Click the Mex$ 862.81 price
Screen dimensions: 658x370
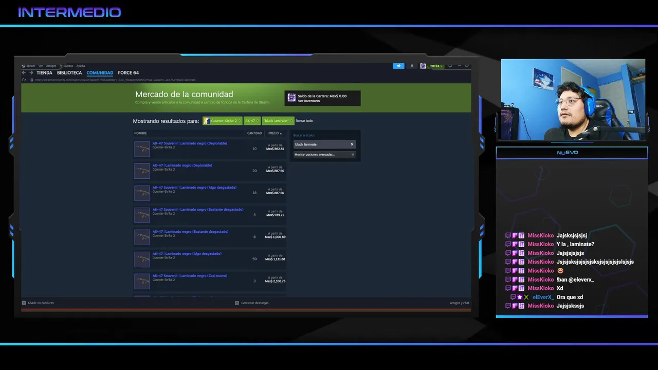[x=275, y=149]
